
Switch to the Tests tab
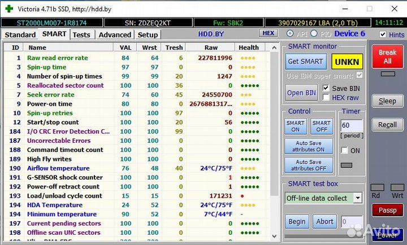(x=81, y=34)
